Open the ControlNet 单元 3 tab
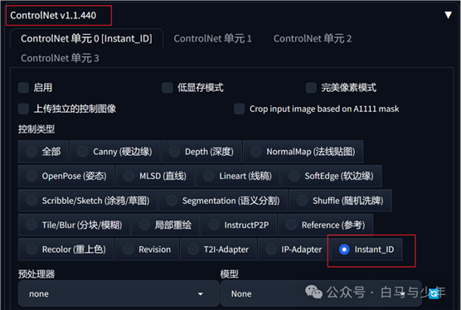The height and width of the screenshot is (310, 461). (60, 58)
